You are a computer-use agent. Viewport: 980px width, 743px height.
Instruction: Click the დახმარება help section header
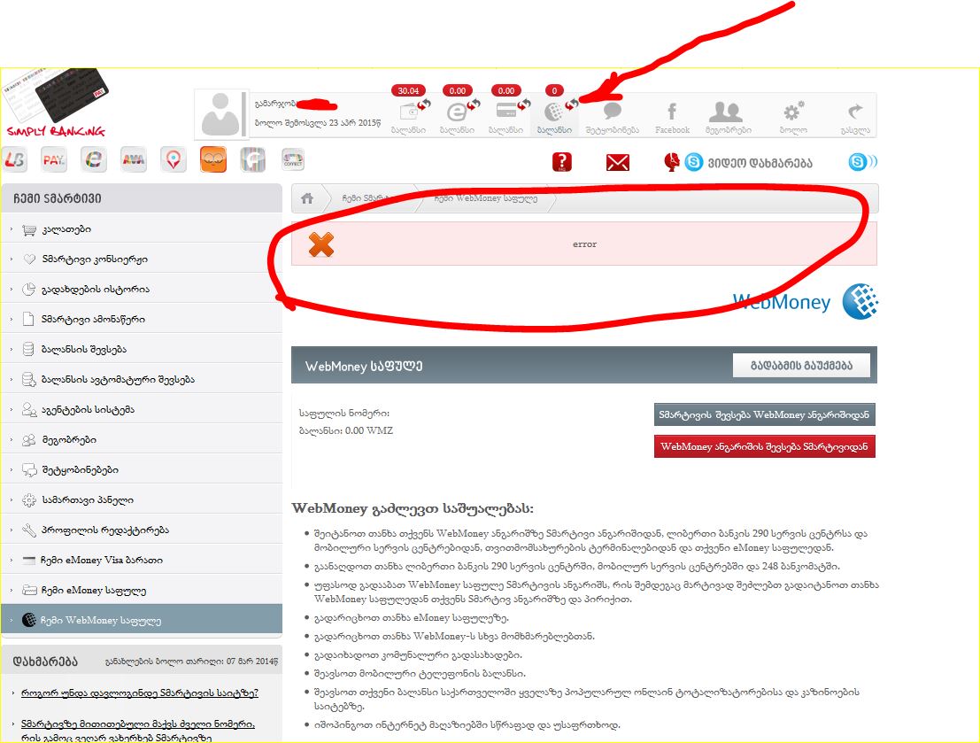pyautogui.click(x=45, y=661)
